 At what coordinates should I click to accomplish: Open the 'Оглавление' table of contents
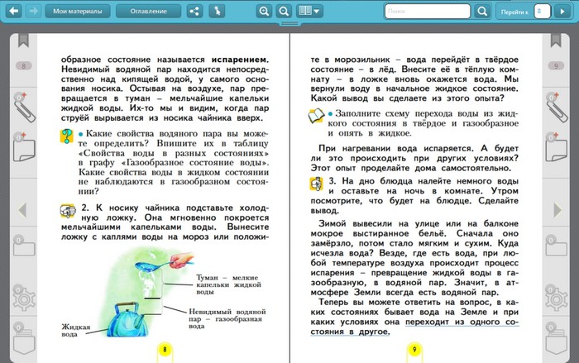pos(148,12)
